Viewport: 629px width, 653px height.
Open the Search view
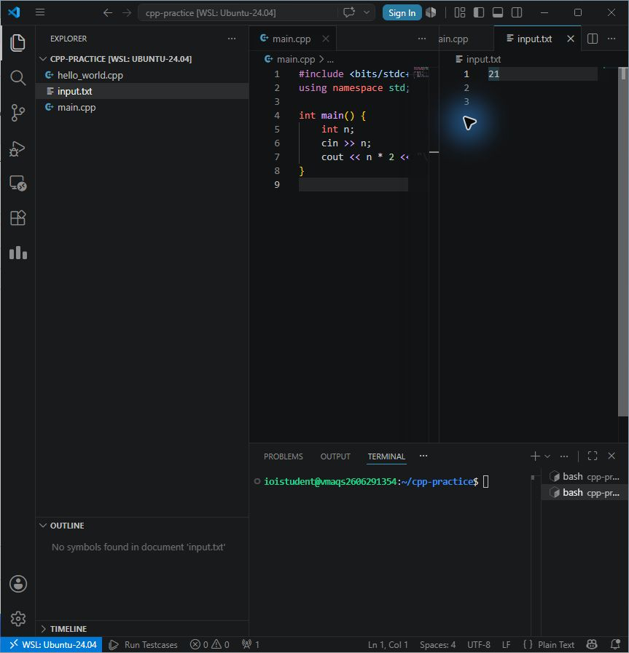17,78
